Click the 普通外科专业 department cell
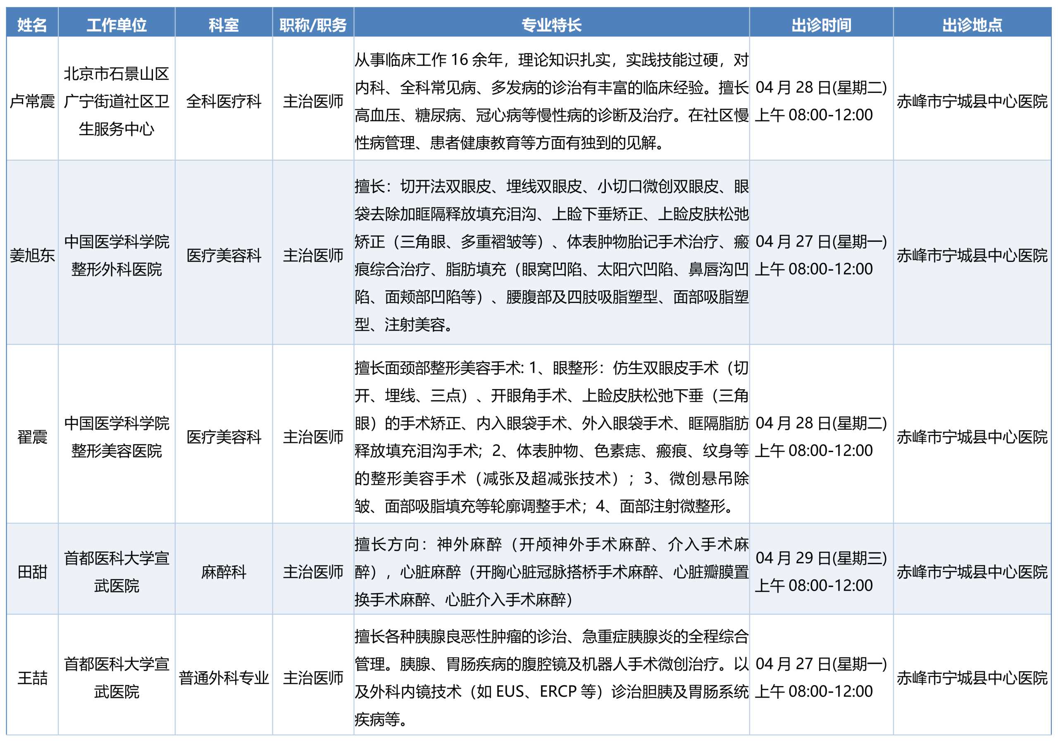 [x=224, y=677]
